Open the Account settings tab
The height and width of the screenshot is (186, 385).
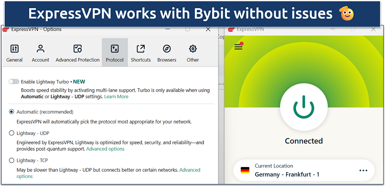(40, 52)
